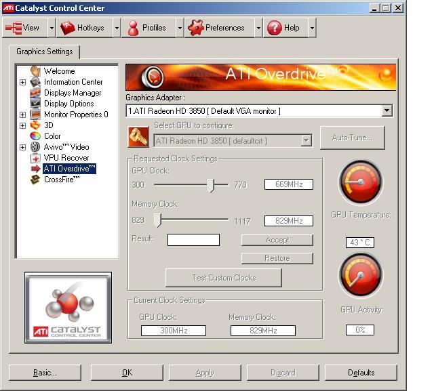Select Display Options in the tree

(x=69, y=104)
